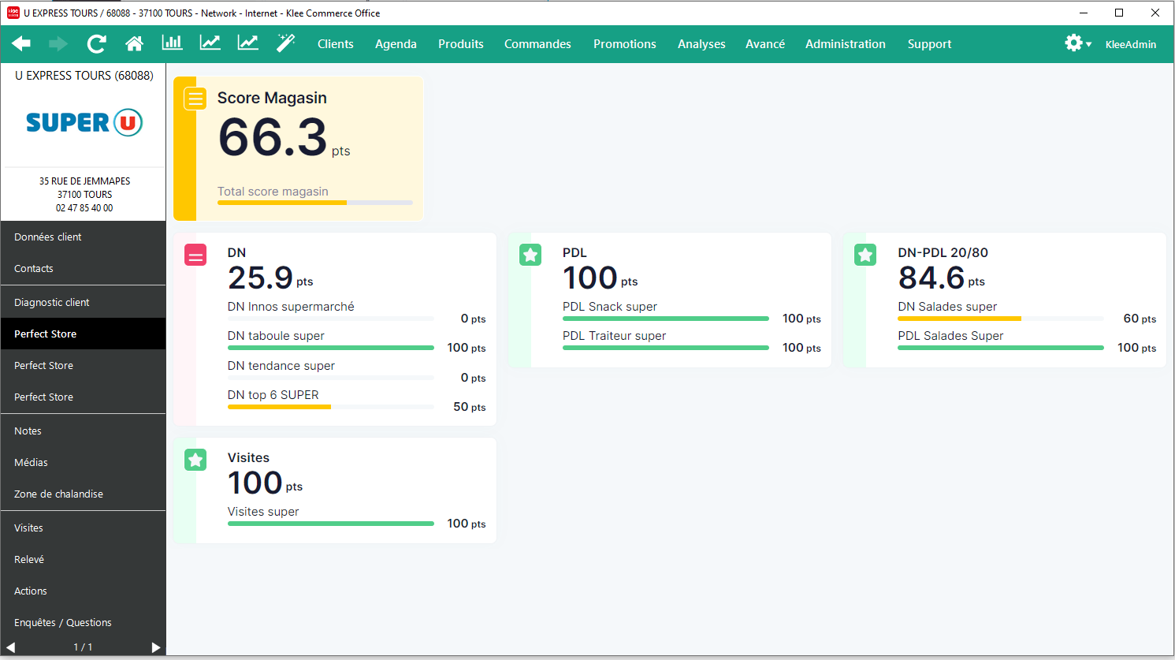Click the Super U store logo

[x=84, y=122]
